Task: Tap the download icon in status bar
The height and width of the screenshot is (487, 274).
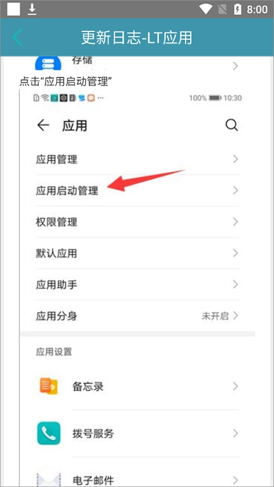Action: 32,10
